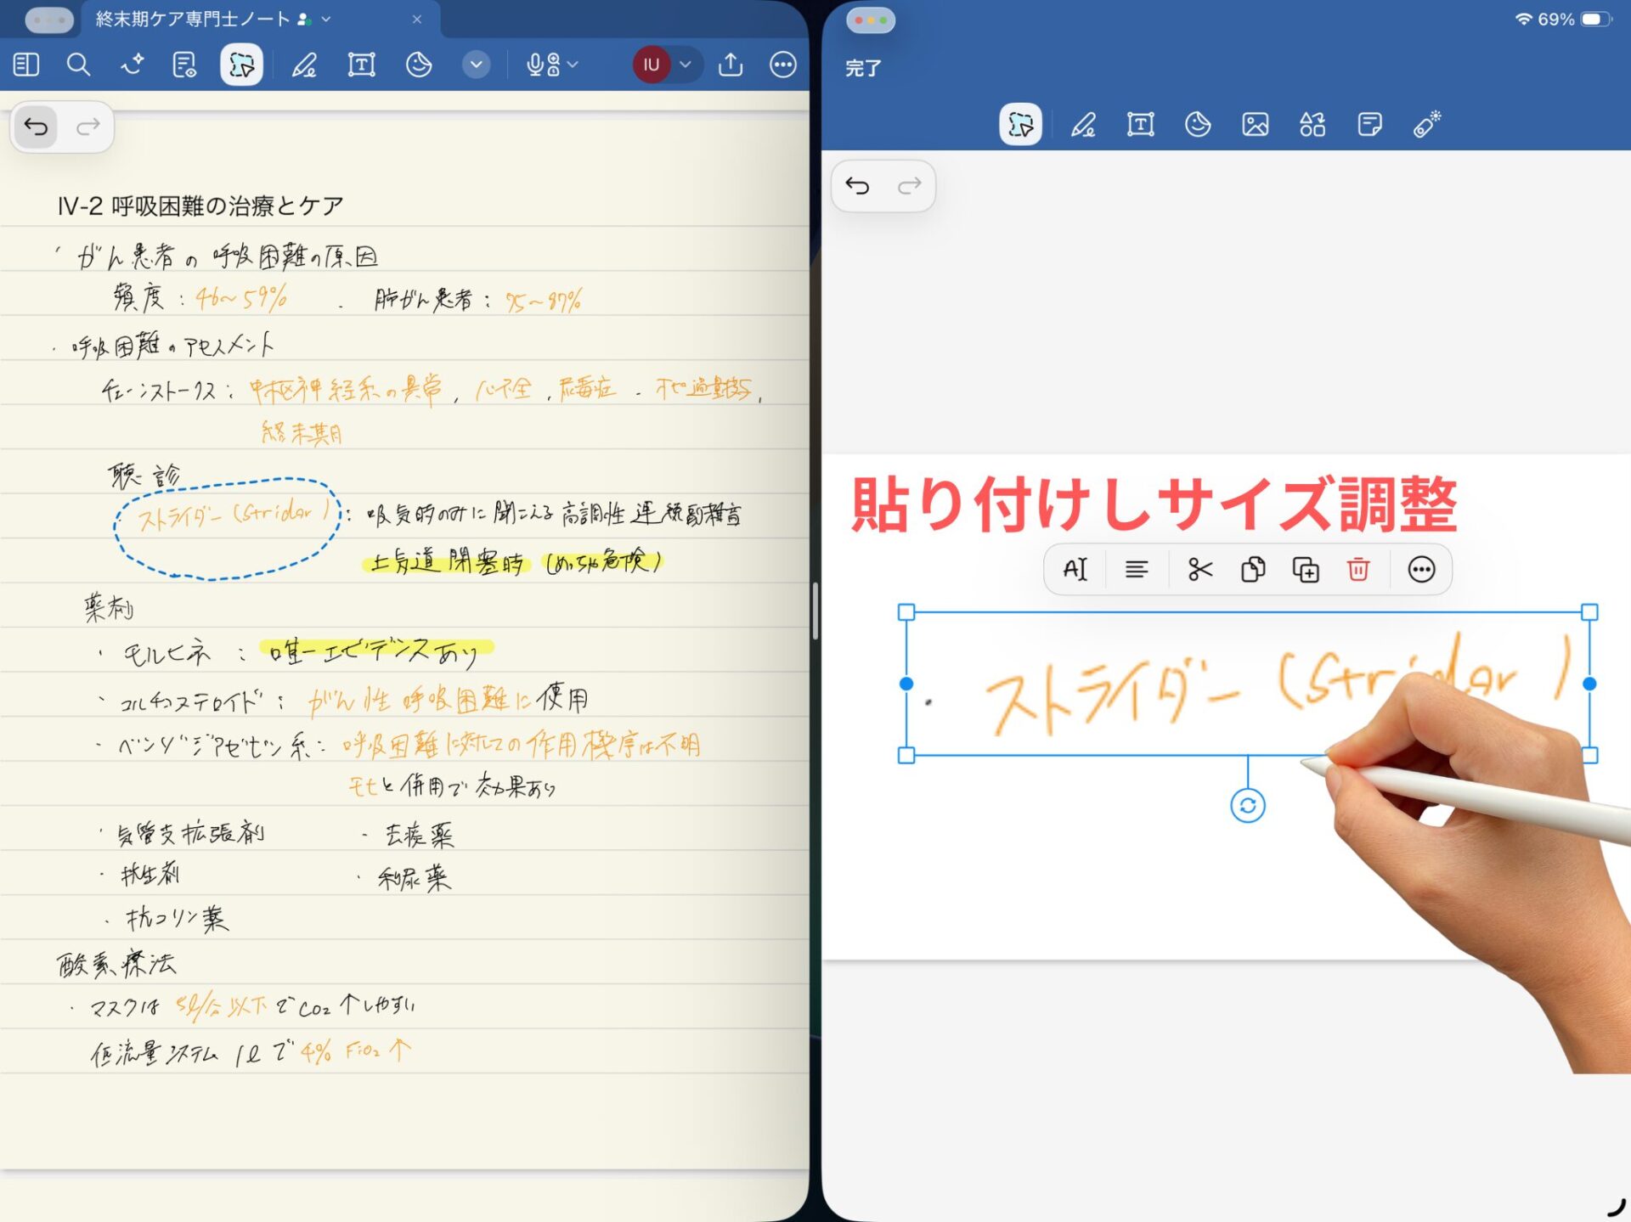Open the sidebar panel in left window

26,65
